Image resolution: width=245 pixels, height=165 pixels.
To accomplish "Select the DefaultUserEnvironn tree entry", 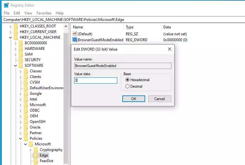I will (46, 88).
